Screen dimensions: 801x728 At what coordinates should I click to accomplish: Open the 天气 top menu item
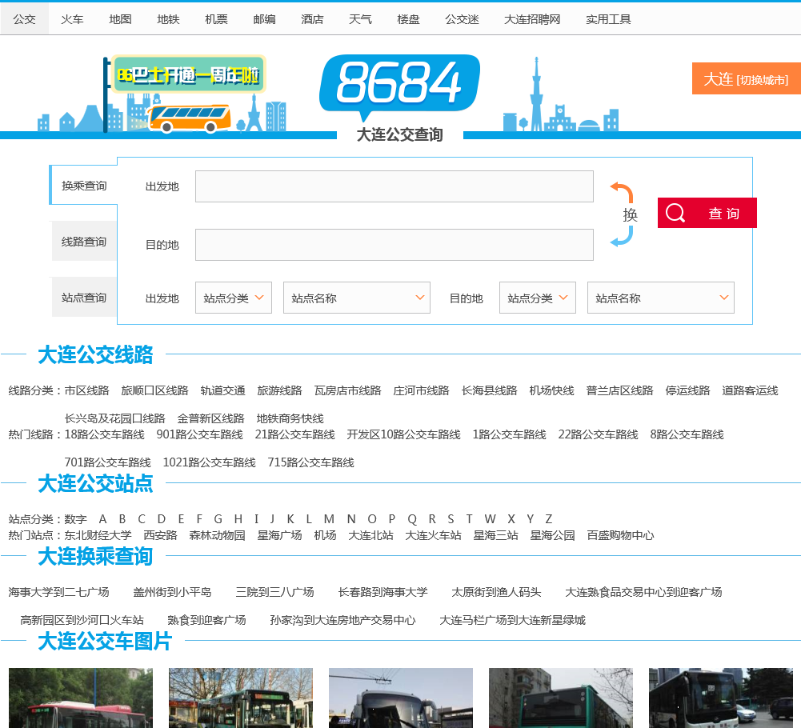pos(360,19)
